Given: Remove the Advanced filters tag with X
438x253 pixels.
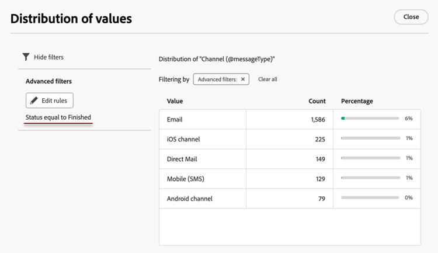Looking at the screenshot, I should 243,79.
